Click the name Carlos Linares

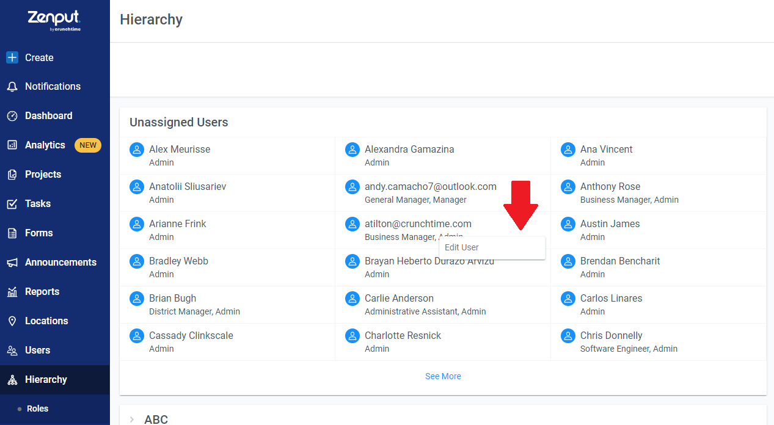(x=612, y=299)
